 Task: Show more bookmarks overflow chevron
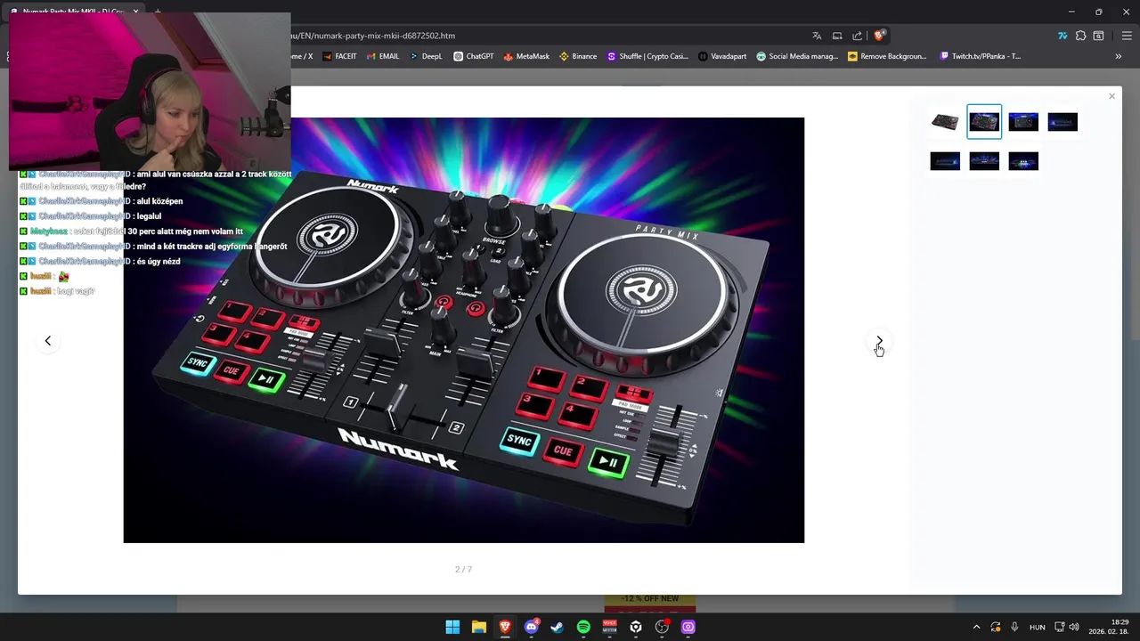[1119, 56]
